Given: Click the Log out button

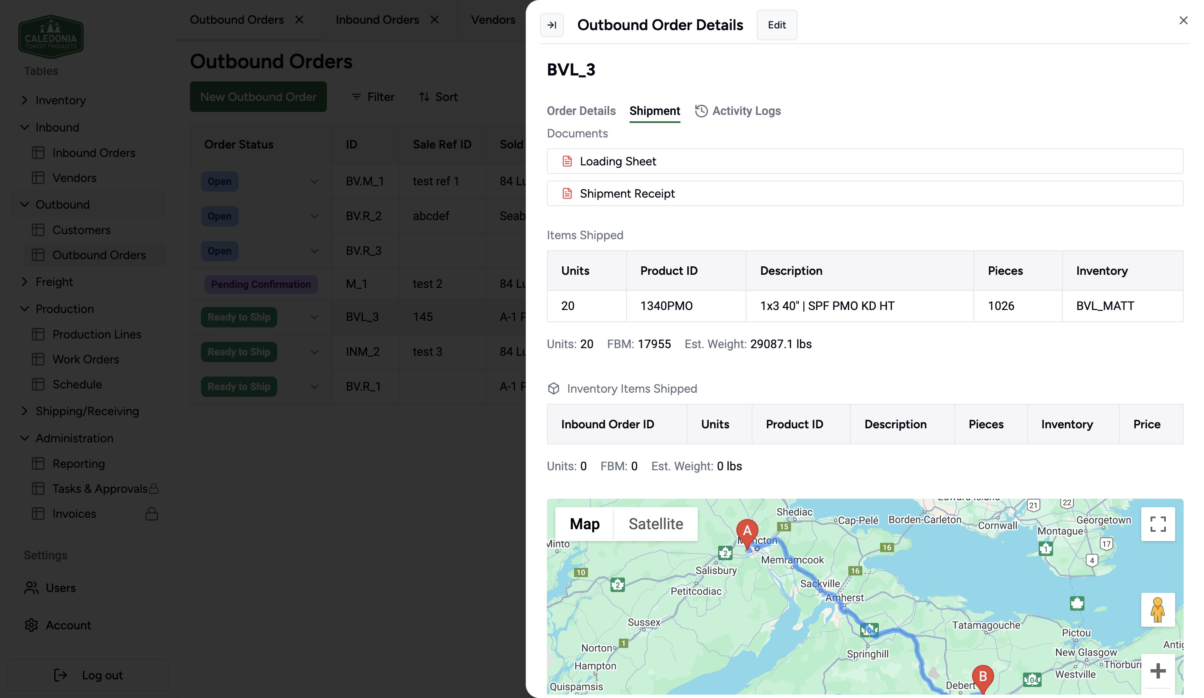Looking at the screenshot, I should tap(88, 675).
